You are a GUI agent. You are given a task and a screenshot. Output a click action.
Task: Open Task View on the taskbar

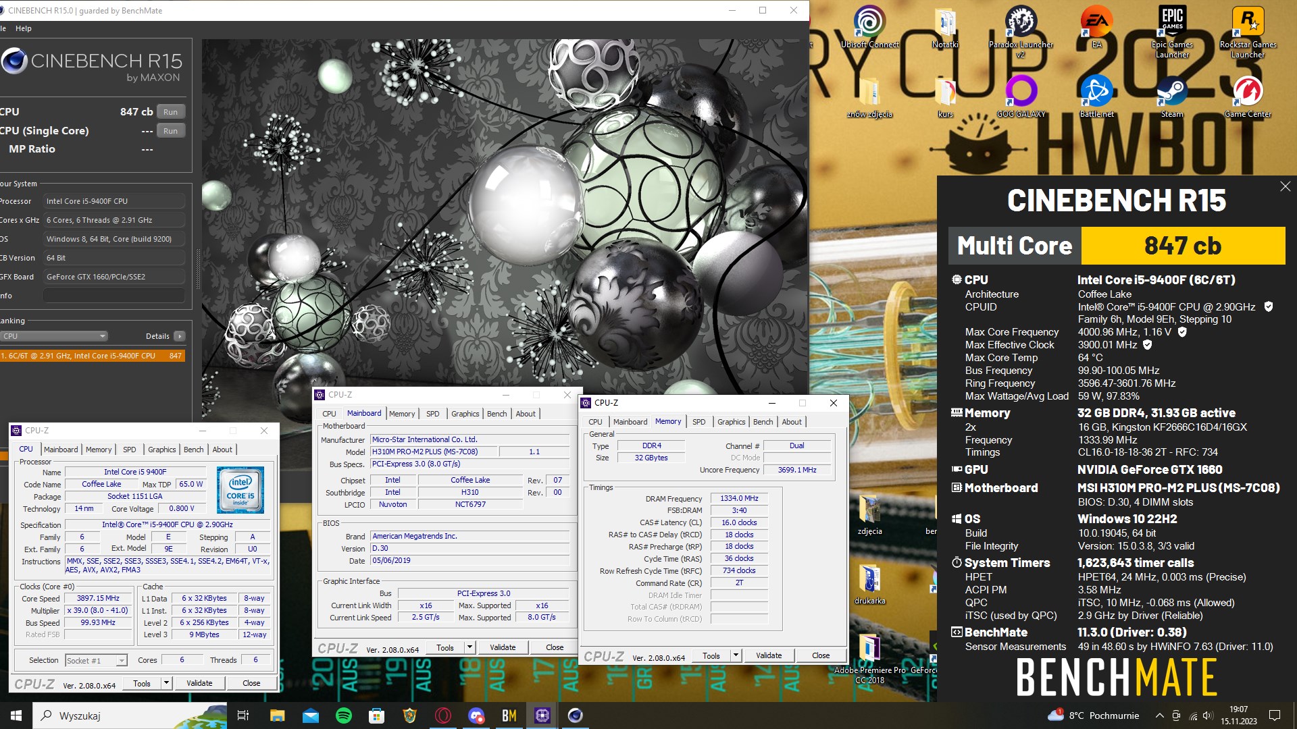coord(243,715)
